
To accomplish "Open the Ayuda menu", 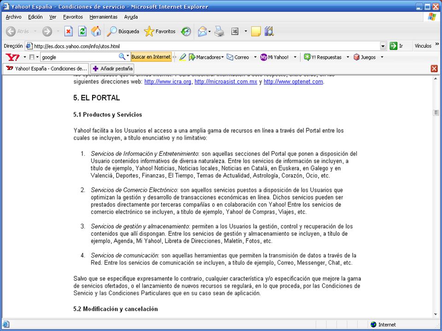I will point(131,17).
